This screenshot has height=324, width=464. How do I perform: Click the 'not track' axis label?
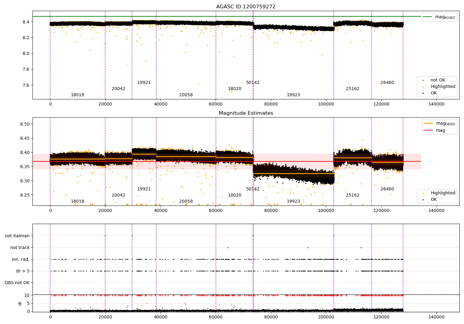[x=20, y=247]
